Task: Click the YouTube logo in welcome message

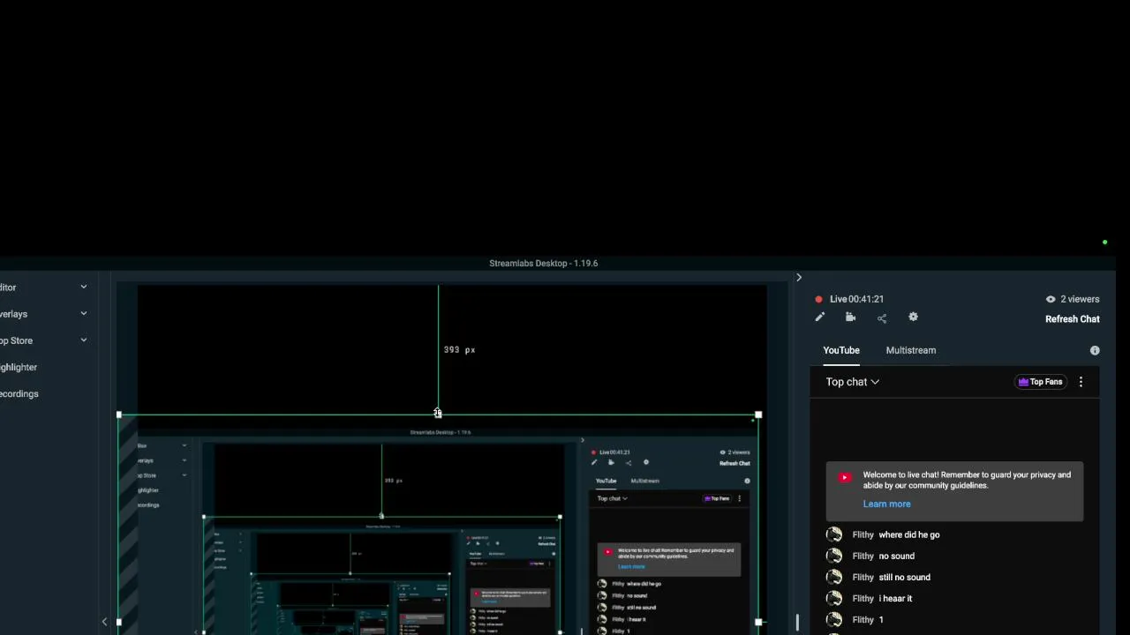Action: pos(845,477)
